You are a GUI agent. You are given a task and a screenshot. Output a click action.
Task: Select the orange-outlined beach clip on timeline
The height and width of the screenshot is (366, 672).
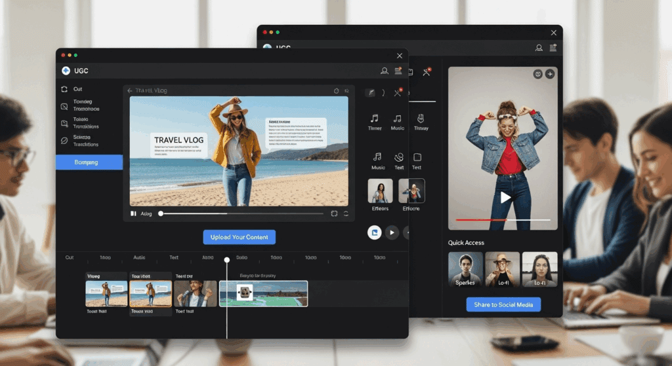click(150, 293)
